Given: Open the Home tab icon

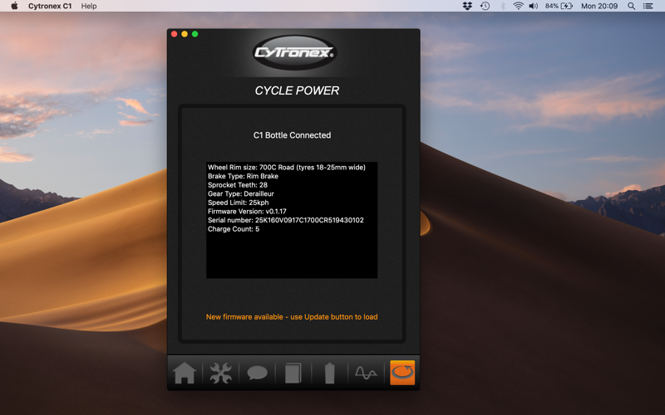Looking at the screenshot, I should (x=185, y=373).
